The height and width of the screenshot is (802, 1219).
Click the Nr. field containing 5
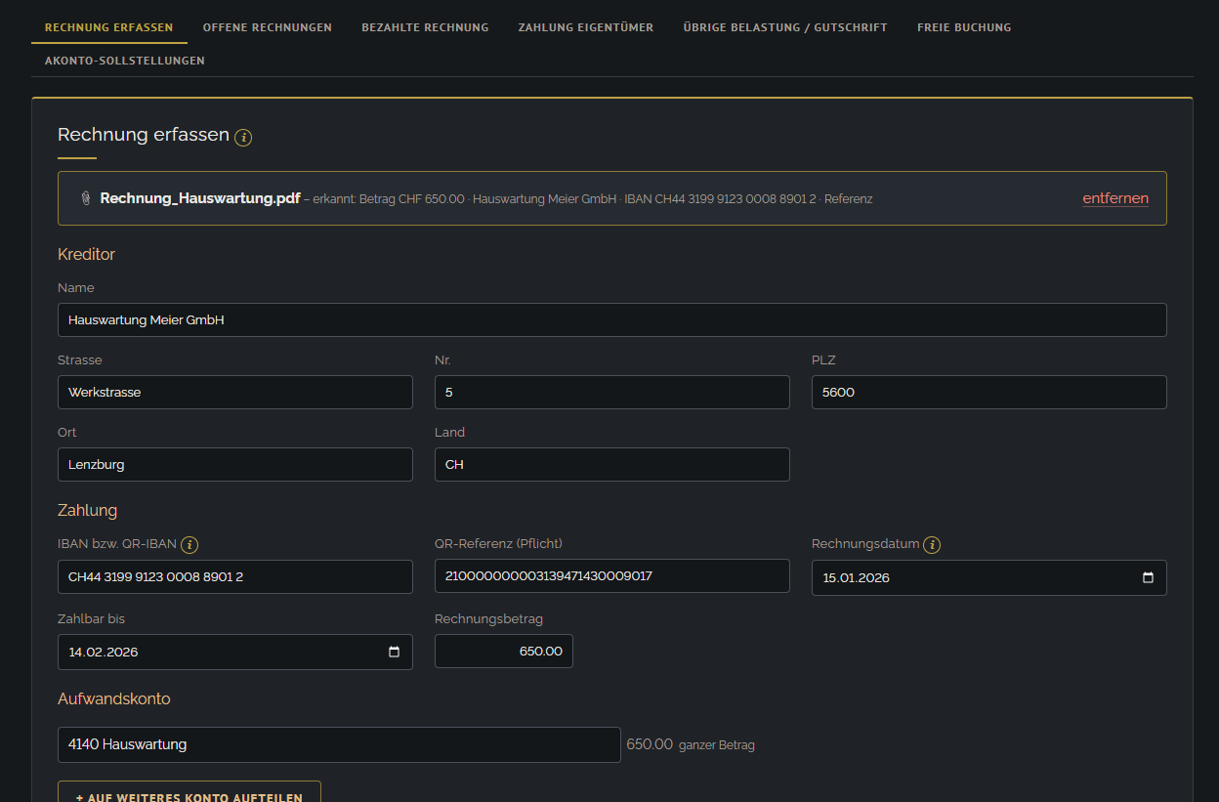point(612,392)
